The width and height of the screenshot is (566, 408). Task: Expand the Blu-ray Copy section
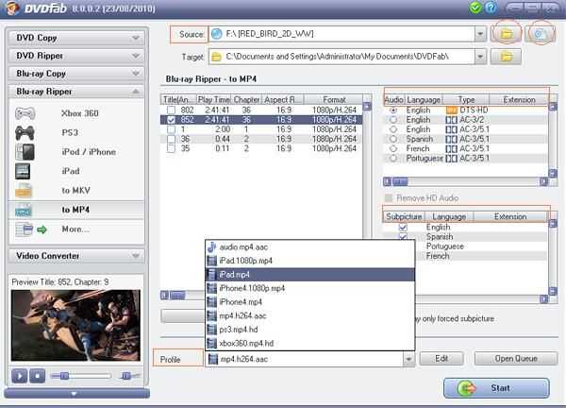[136, 74]
